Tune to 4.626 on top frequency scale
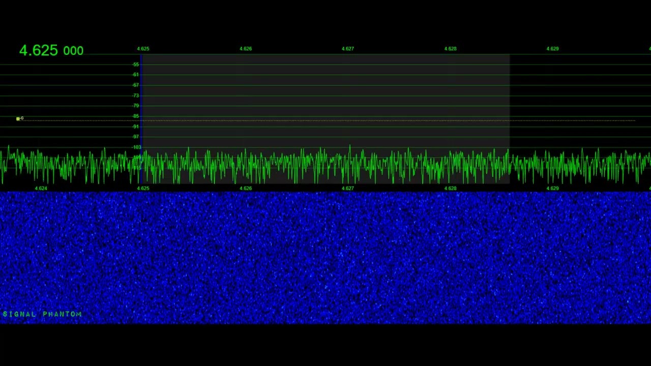This screenshot has height=366, width=651. pos(246,49)
